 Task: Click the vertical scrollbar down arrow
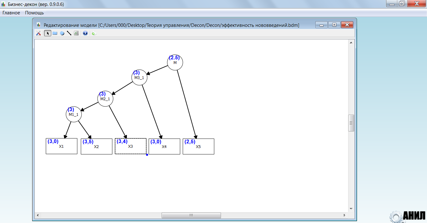[351, 208]
